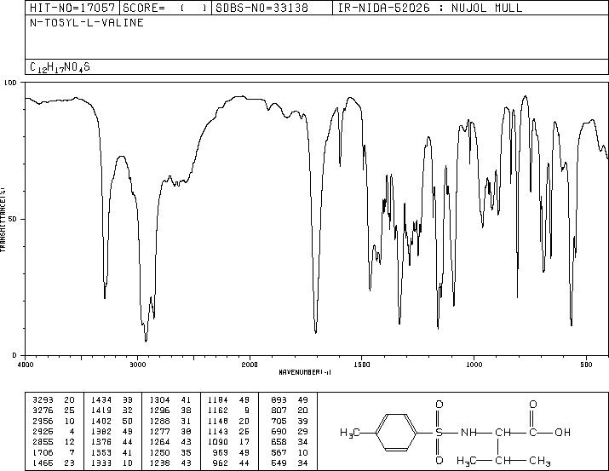Select peak value 1333 in the table

tap(101, 462)
